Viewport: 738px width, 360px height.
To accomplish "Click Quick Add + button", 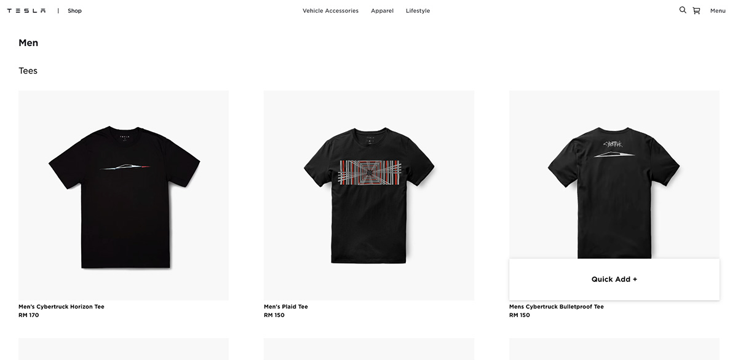I will [614, 279].
